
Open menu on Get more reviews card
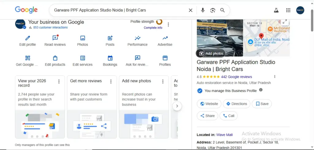point(111,82)
